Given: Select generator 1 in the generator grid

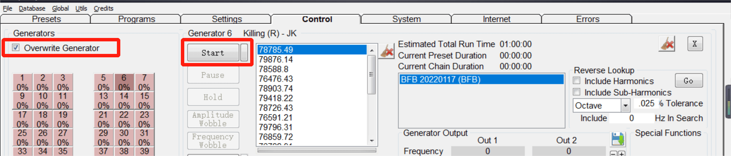Looking at the screenshot, I should (x=22, y=82).
